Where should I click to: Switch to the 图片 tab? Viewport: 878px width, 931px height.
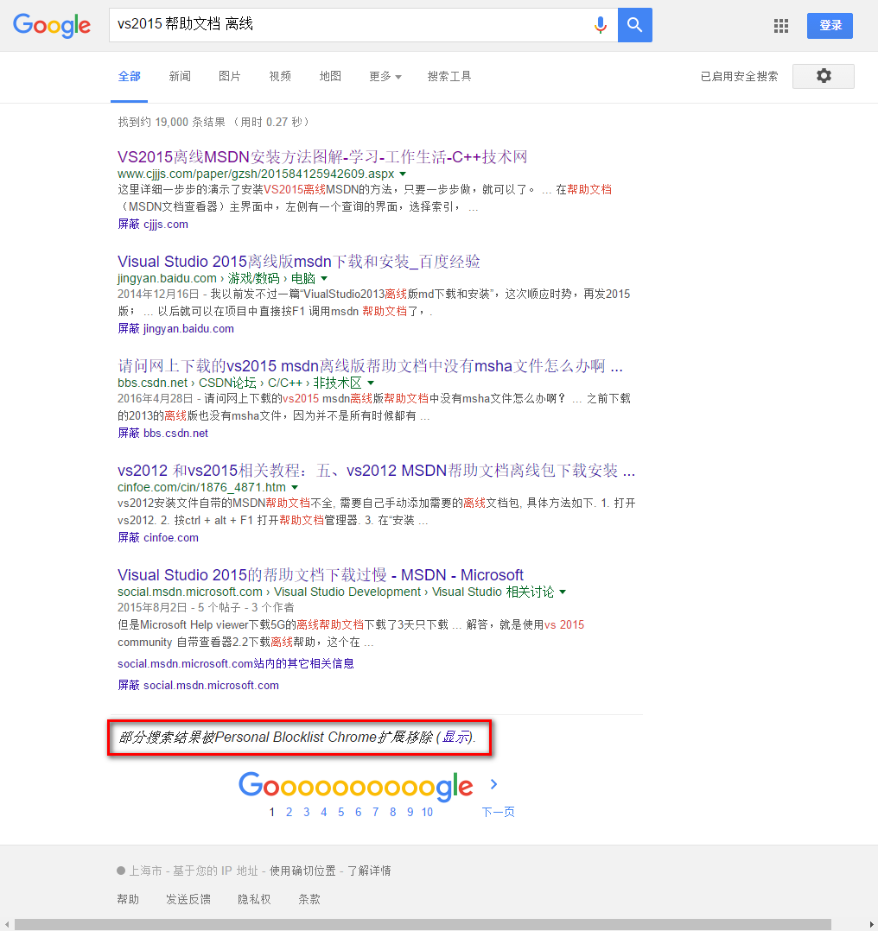pyautogui.click(x=229, y=77)
